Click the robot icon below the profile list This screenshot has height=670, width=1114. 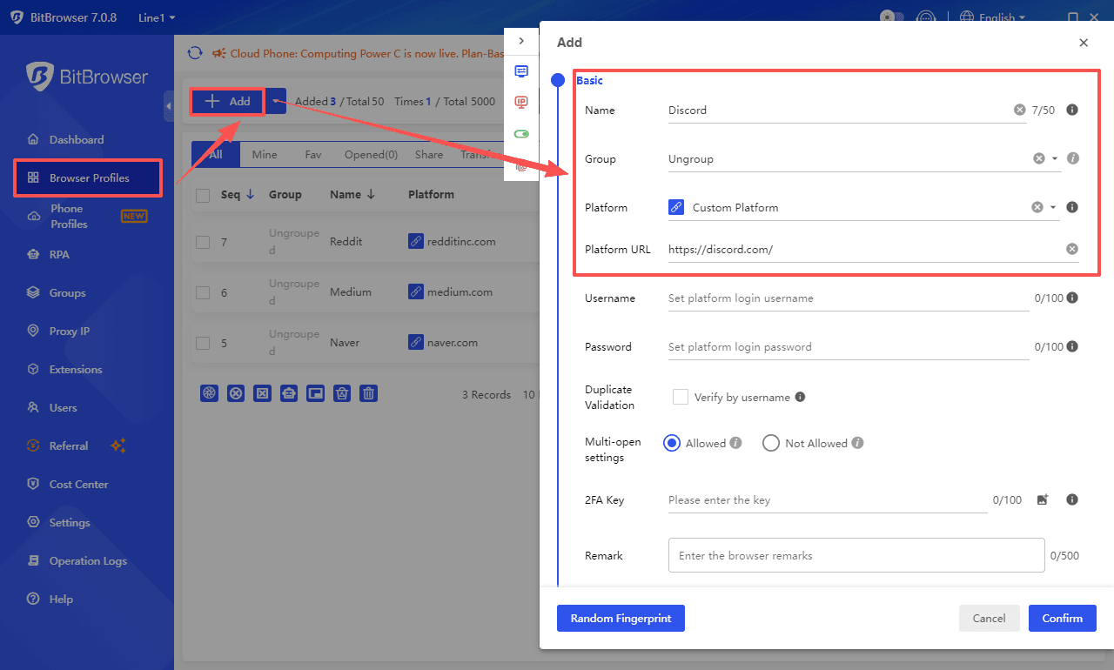pyautogui.click(x=289, y=393)
